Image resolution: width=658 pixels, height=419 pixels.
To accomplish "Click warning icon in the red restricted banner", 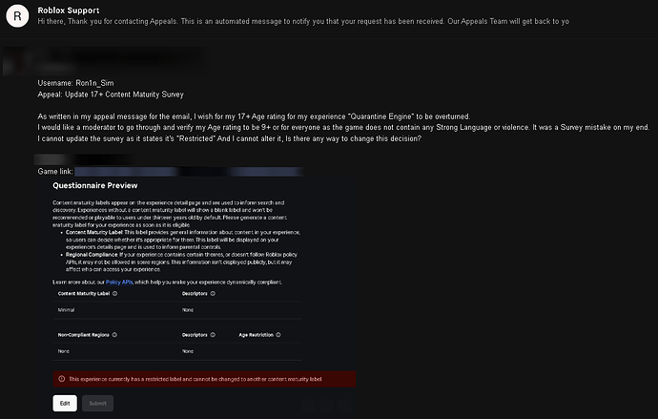I will [62, 379].
